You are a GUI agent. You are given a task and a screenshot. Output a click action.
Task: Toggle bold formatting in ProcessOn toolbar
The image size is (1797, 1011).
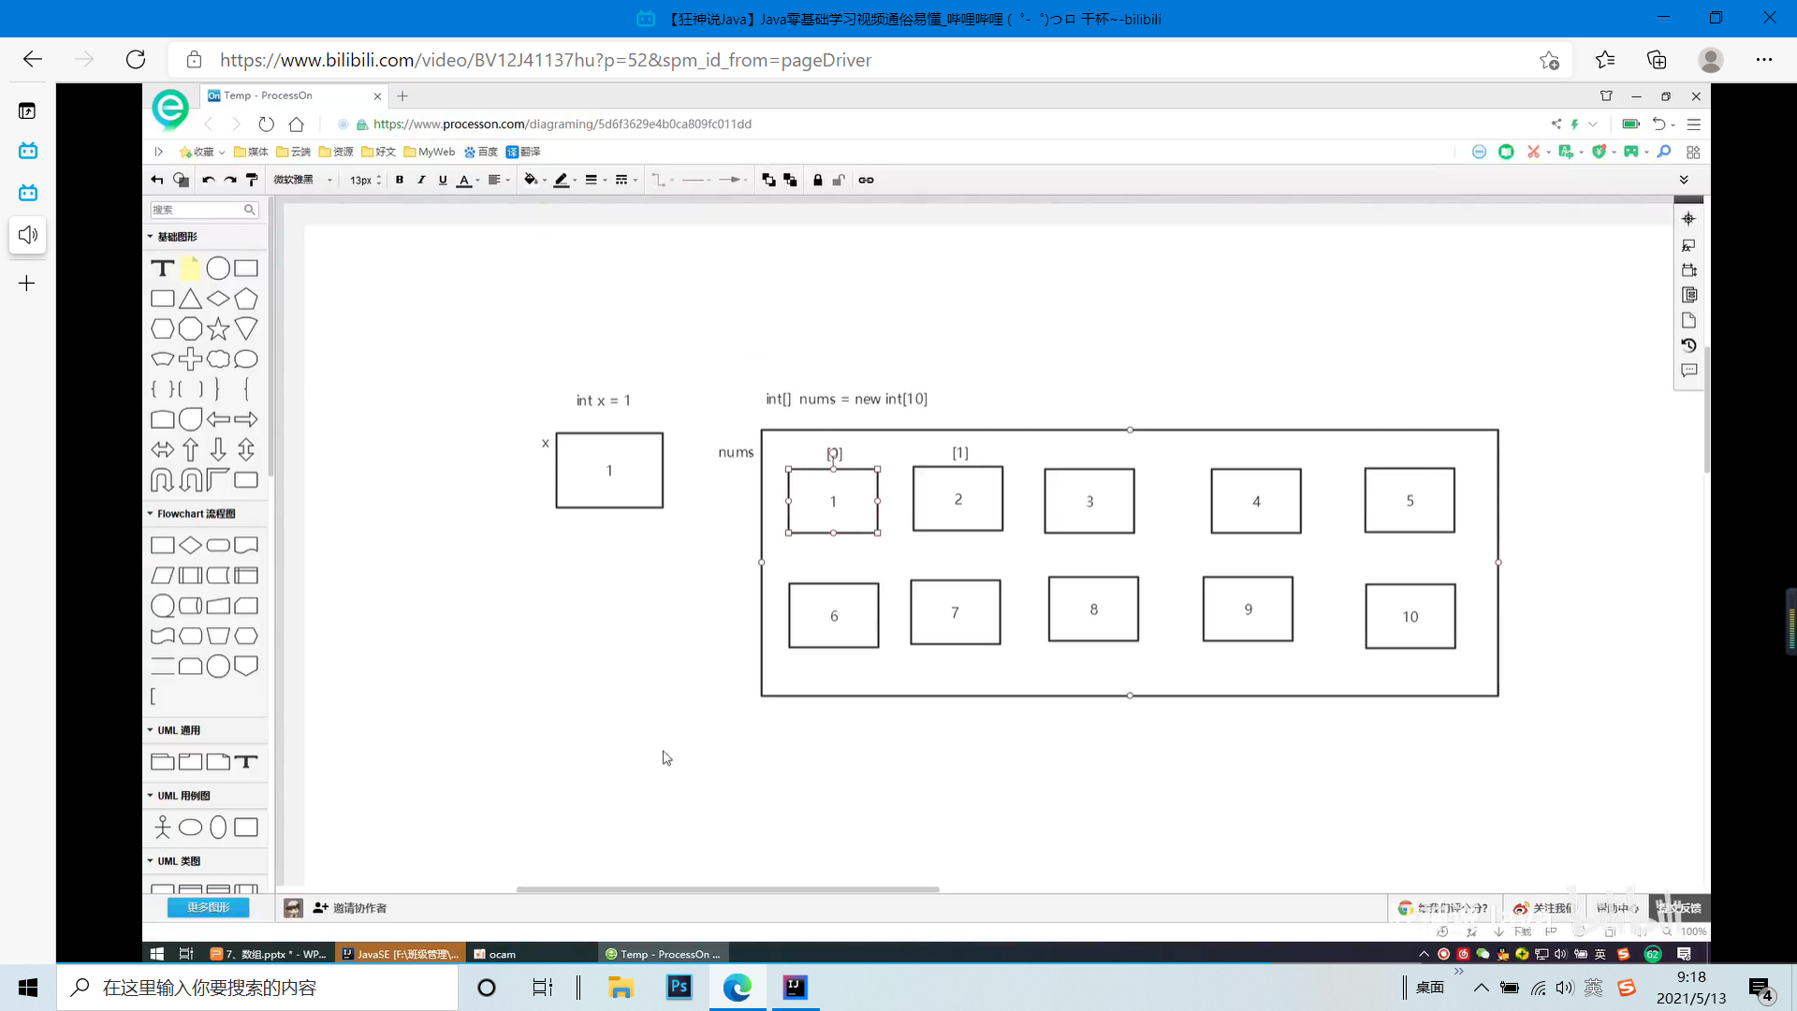(x=400, y=180)
